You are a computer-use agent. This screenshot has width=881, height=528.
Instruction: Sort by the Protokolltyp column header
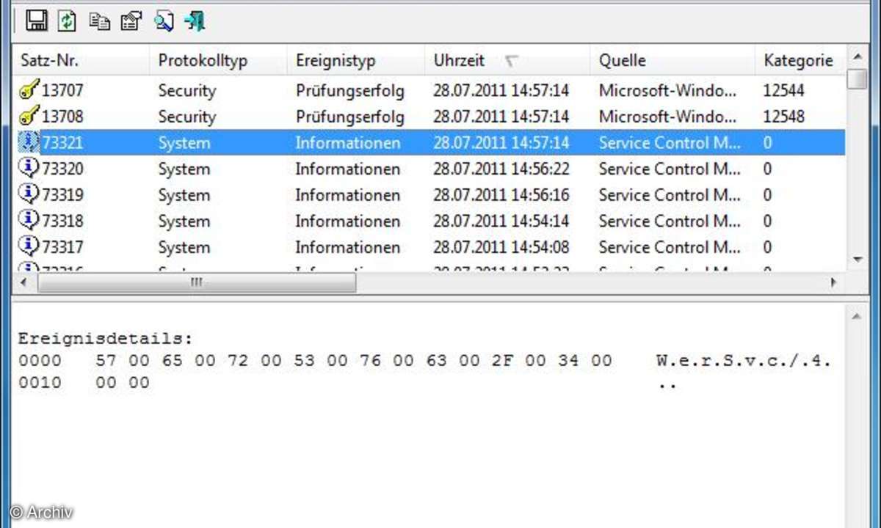coord(218,60)
